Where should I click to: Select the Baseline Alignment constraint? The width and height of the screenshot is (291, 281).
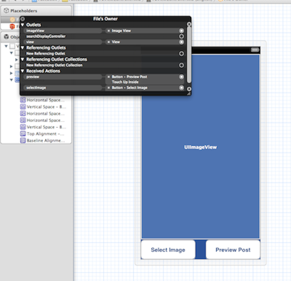43,140
